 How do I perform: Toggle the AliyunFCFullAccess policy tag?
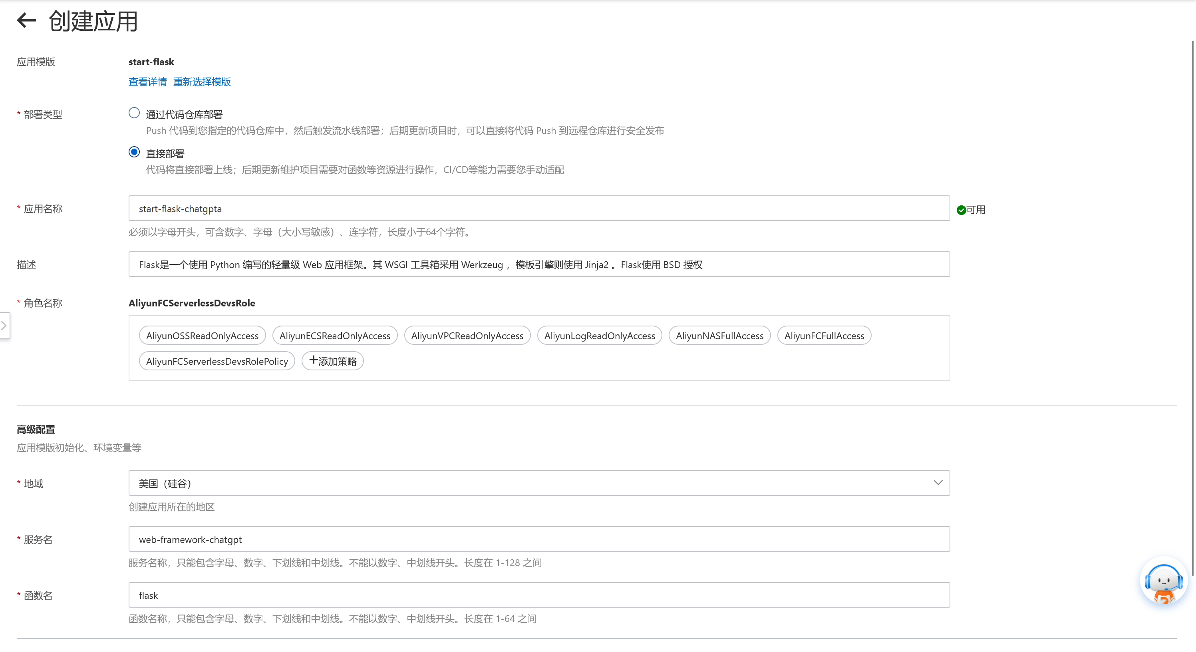[x=824, y=335]
